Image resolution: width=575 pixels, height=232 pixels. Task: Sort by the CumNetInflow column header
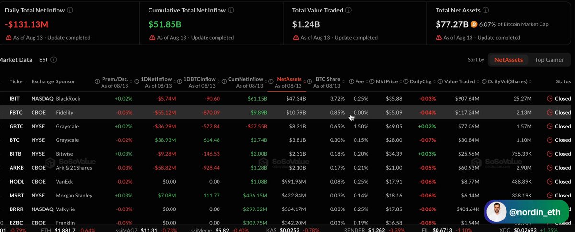point(245,79)
